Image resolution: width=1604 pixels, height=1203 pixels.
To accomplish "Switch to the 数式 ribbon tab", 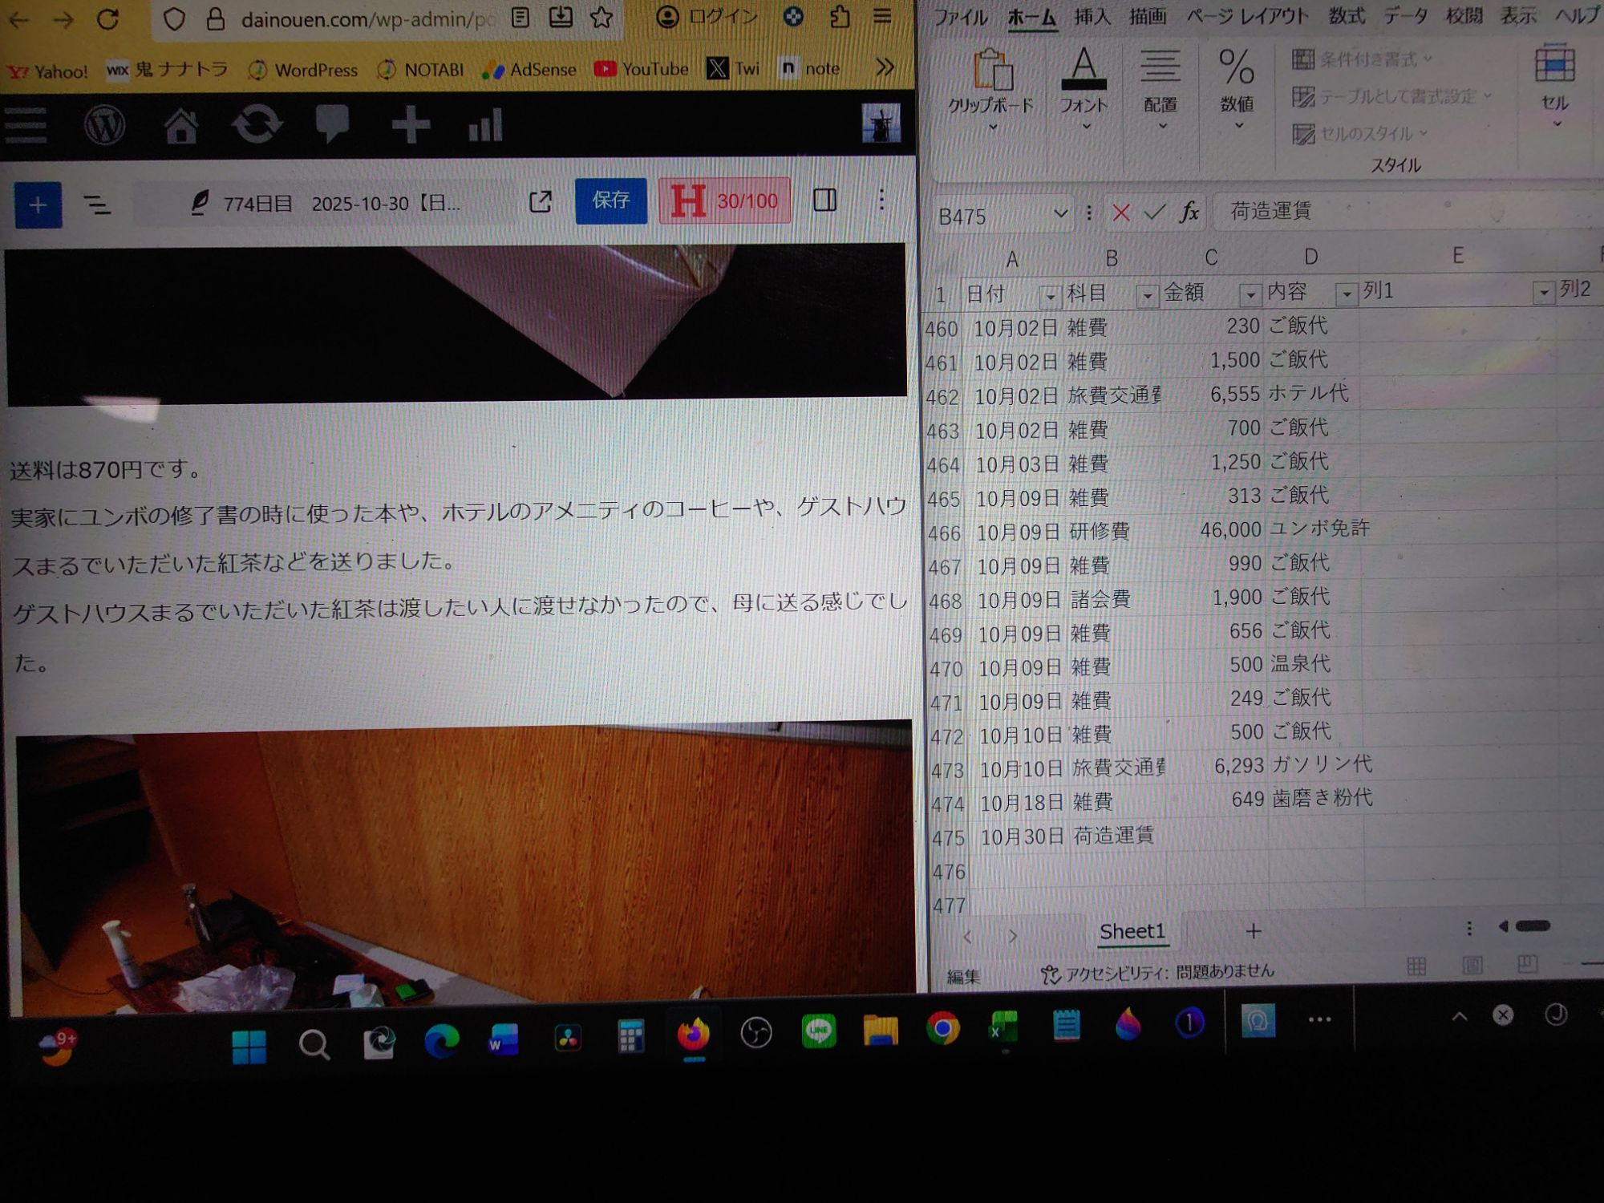I will pos(1347,16).
